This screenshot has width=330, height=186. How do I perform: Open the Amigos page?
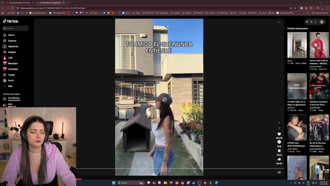[9, 52]
